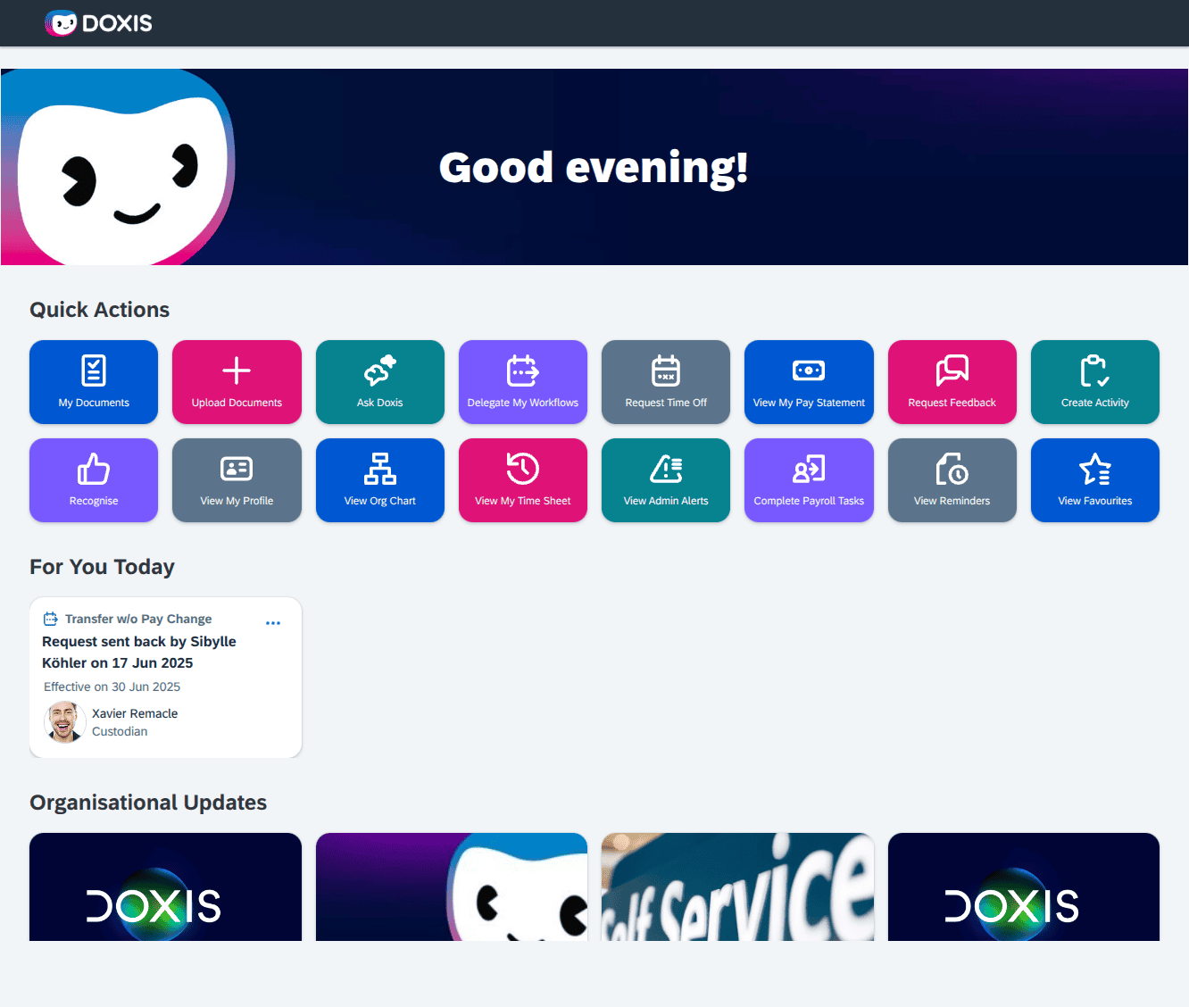This screenshot has width=1189, height=1007.
Task: Open the Transfer w/o Pay Change request card
Action: 165,678
